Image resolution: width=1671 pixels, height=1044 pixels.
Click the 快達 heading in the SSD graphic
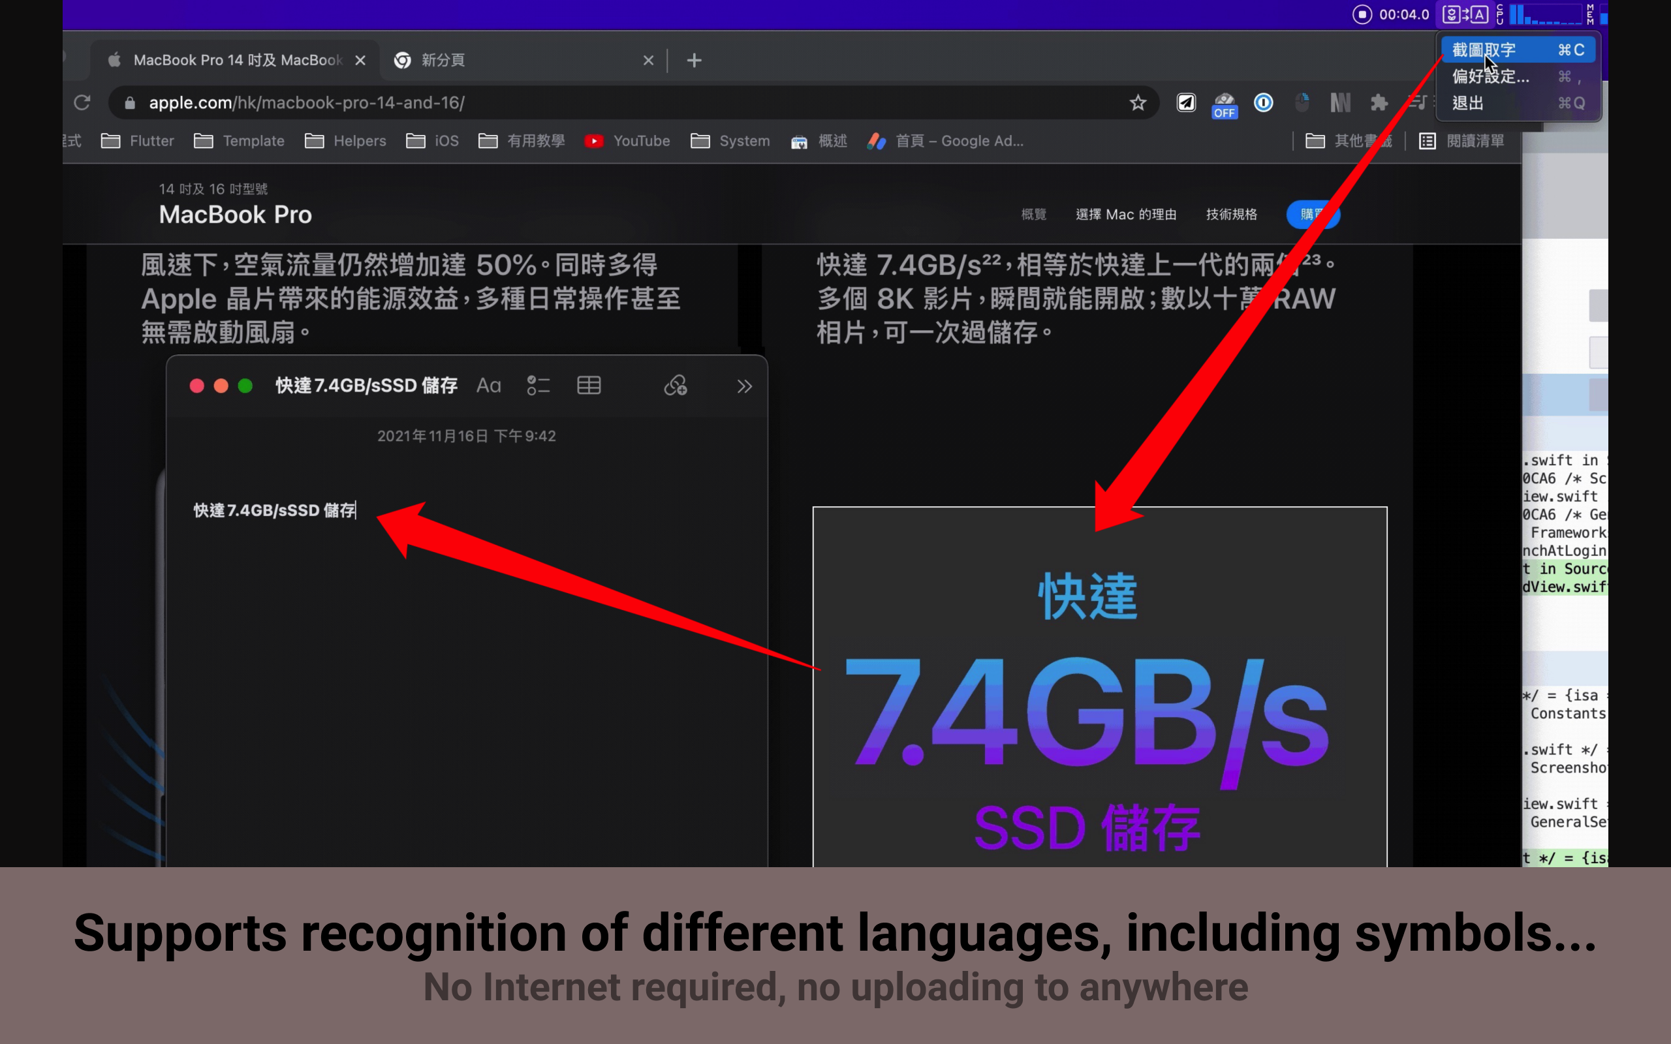pyautogui.click(x=1087, y=596)
